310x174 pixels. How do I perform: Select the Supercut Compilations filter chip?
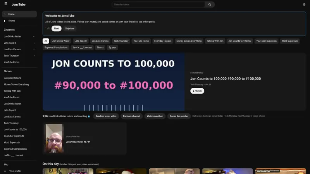pyautogui.click(x=56, y=48)
